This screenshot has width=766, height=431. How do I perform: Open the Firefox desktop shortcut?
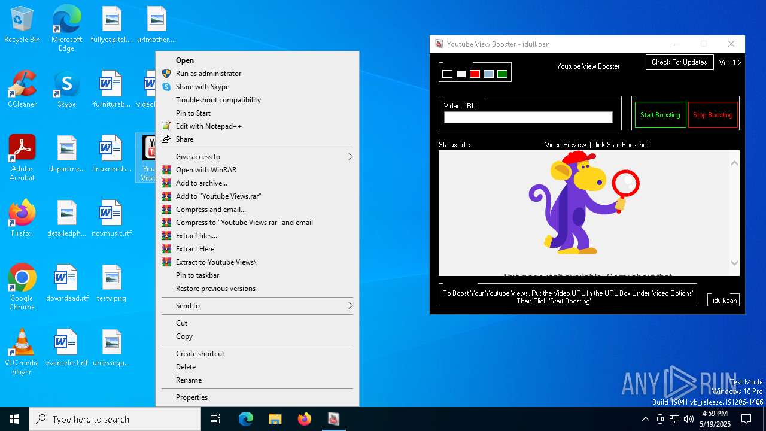coord(22,218)
